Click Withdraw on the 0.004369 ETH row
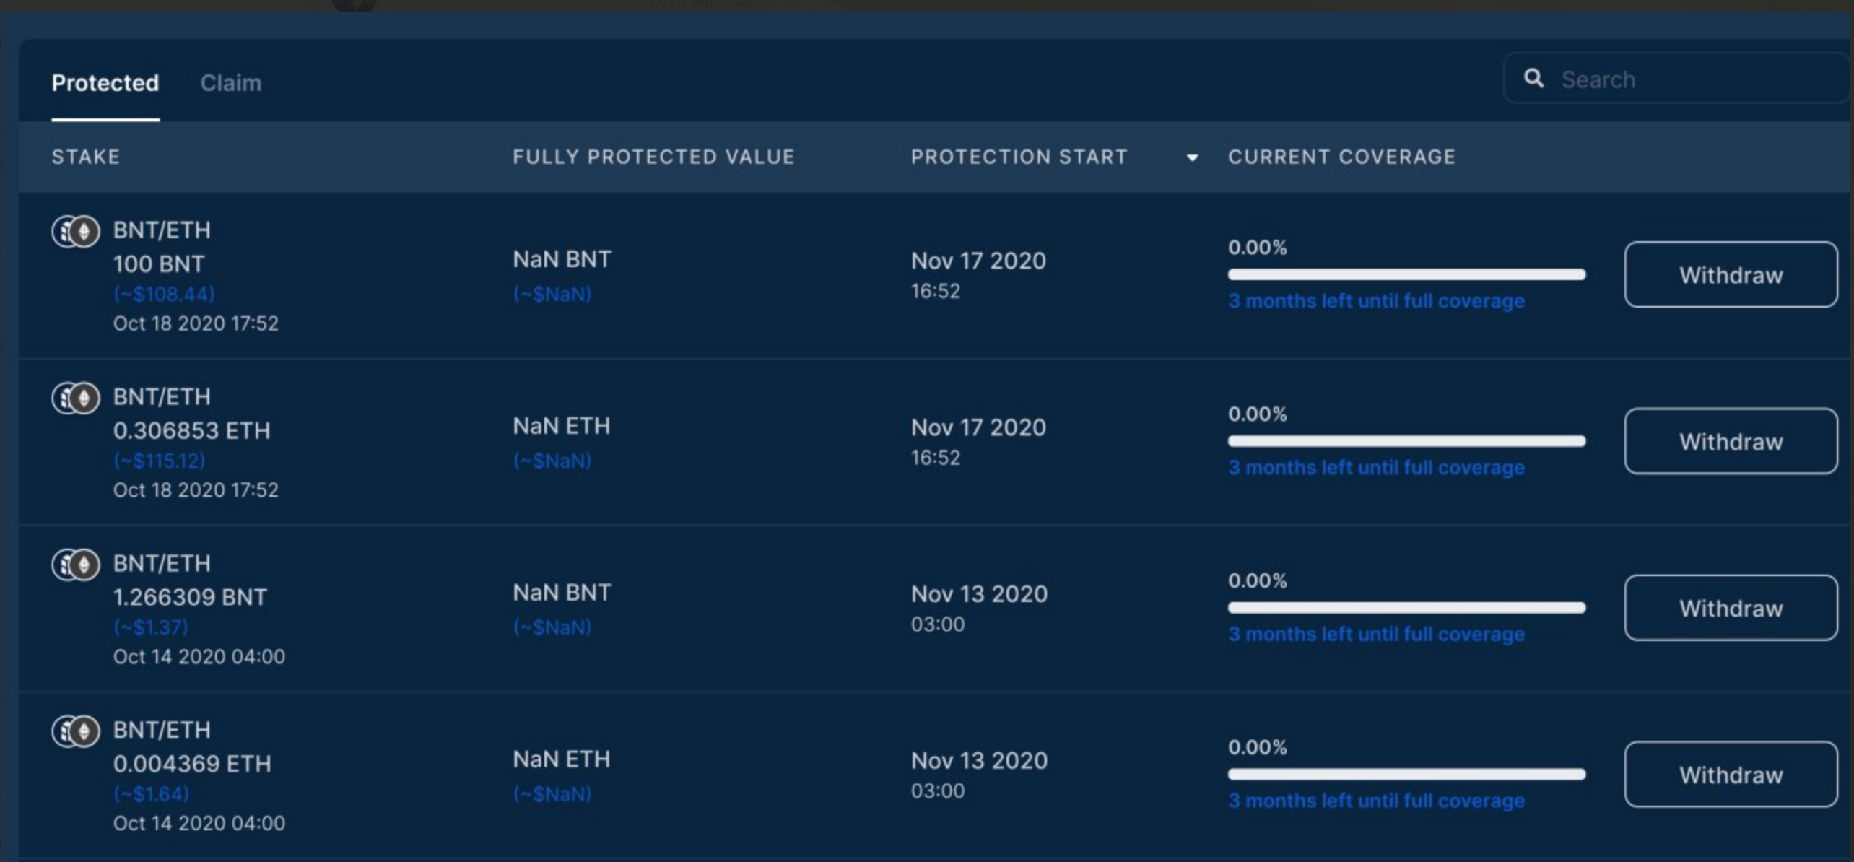Image resolution: width=1854 pixels, height=862 pixels. (x=1731, y=775)
